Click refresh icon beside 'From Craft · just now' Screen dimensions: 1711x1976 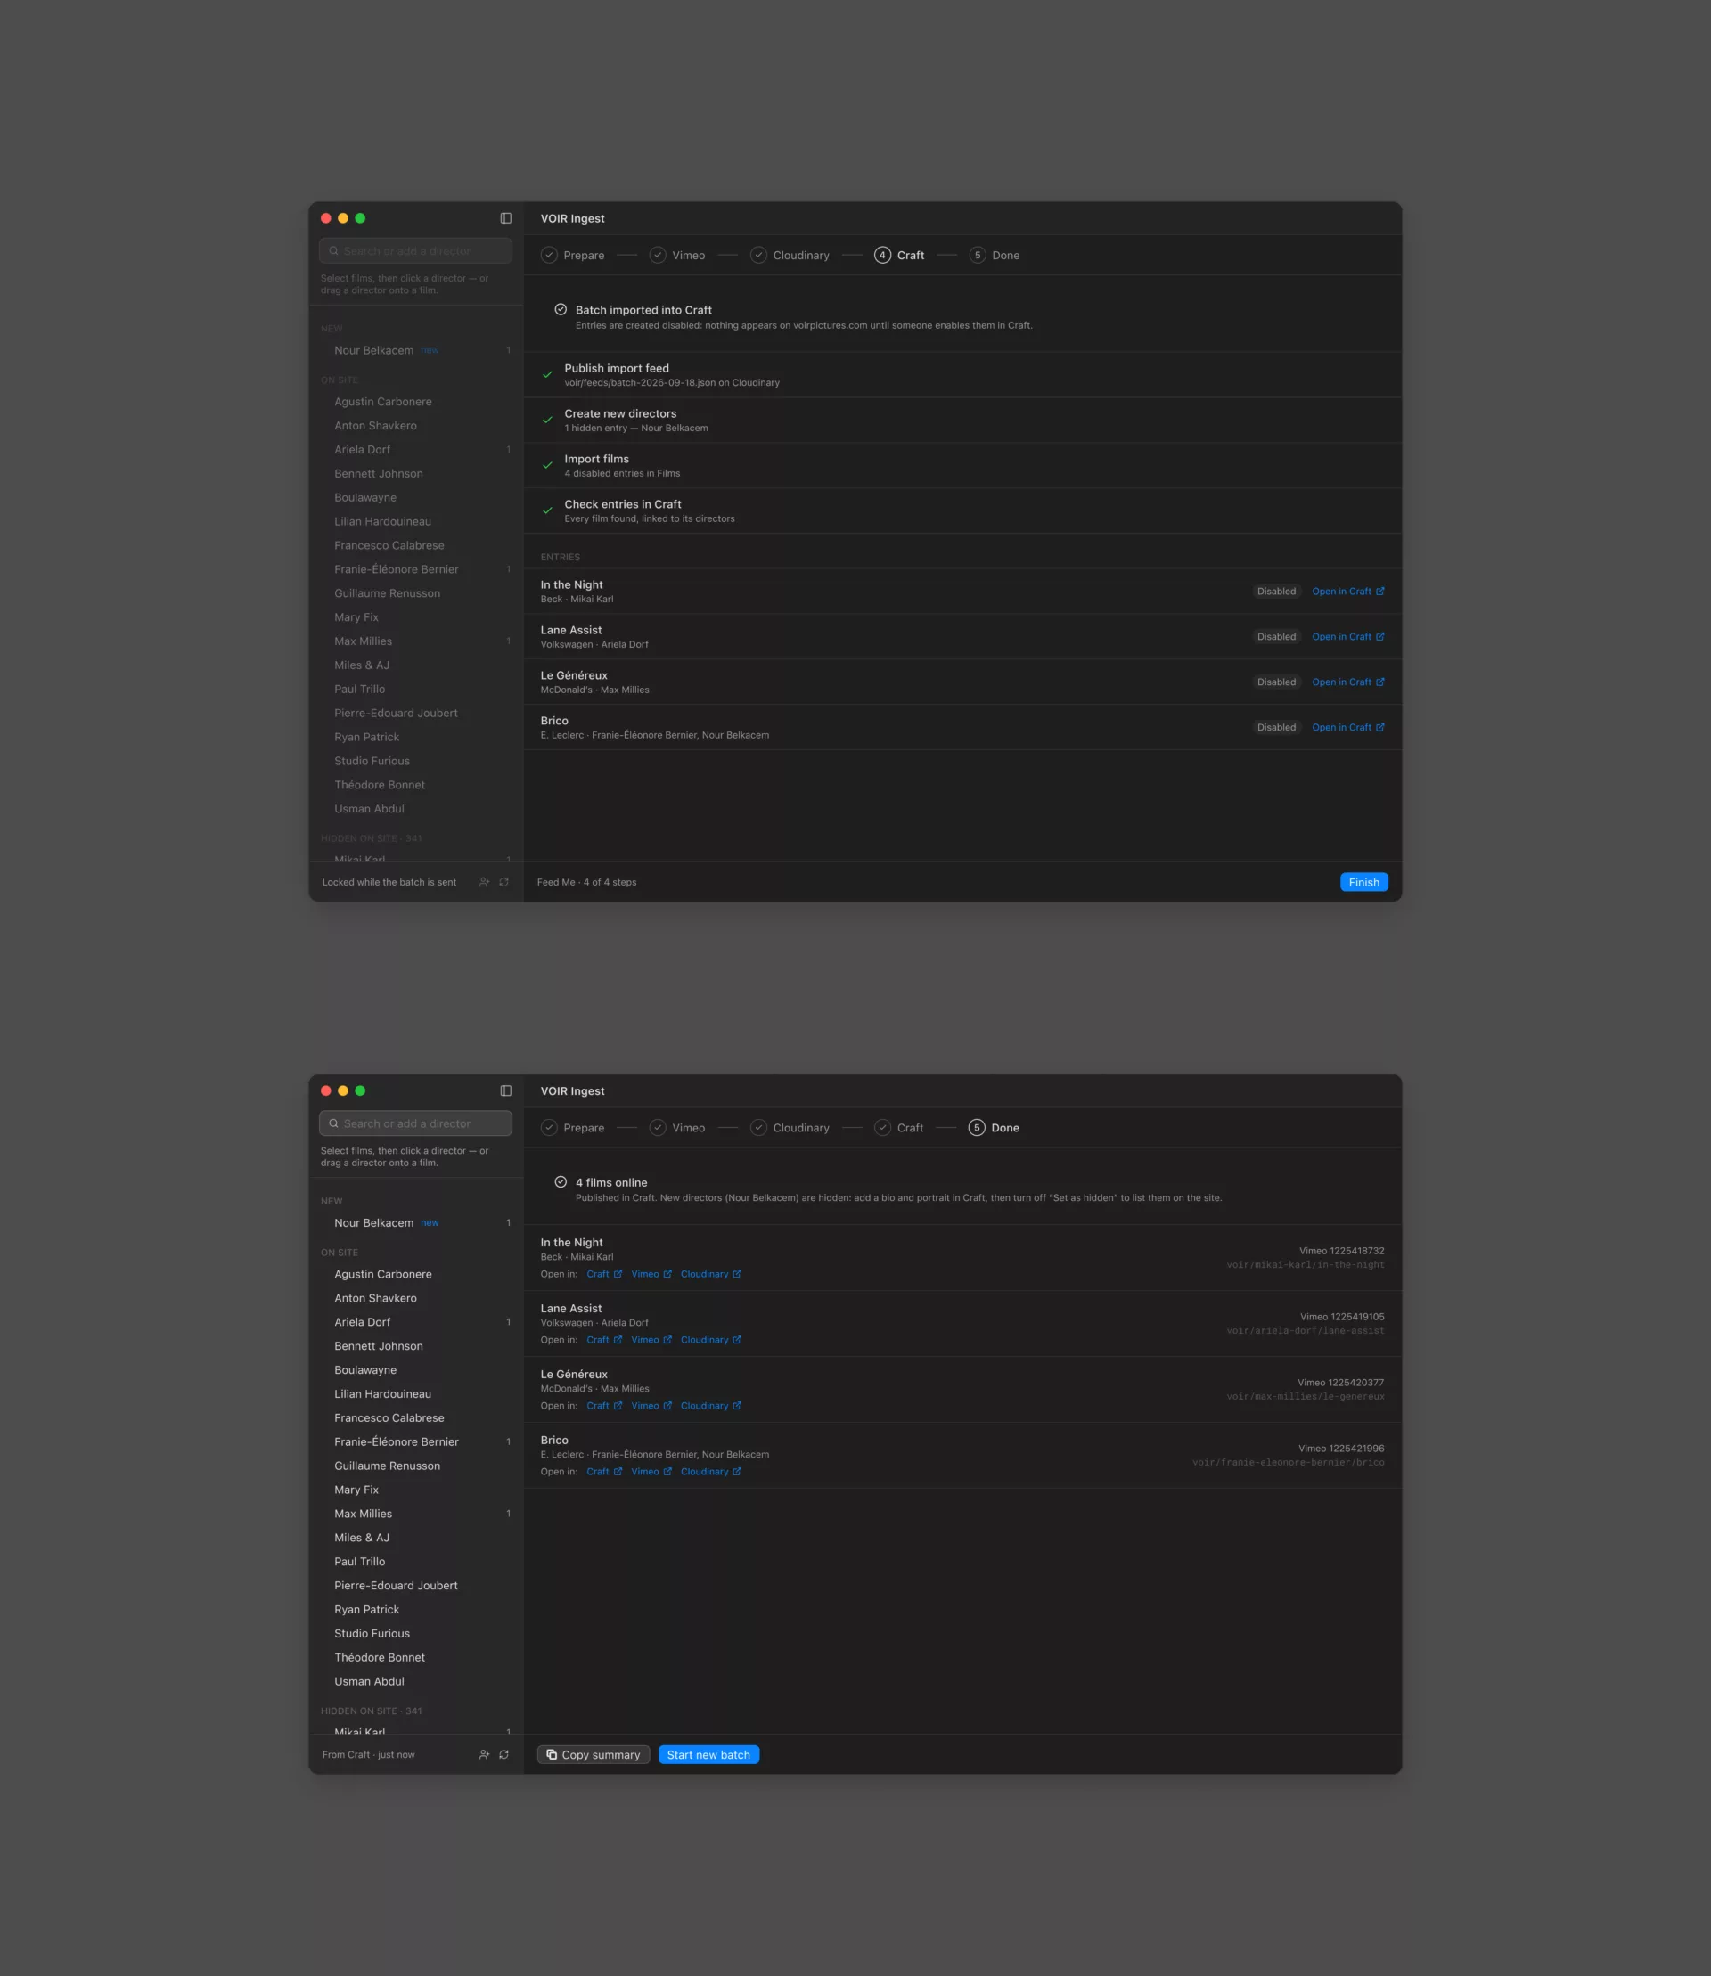point(504,1754)
